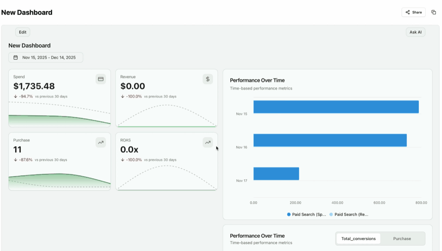This screenshot has width=442, height=251.
Task: Click the share icon in the Share button
Action: (407, 12)
